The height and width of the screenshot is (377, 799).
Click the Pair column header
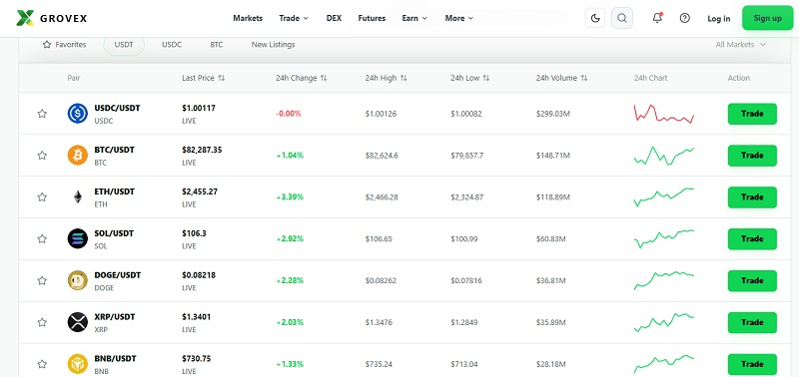(x=74, y=78)
